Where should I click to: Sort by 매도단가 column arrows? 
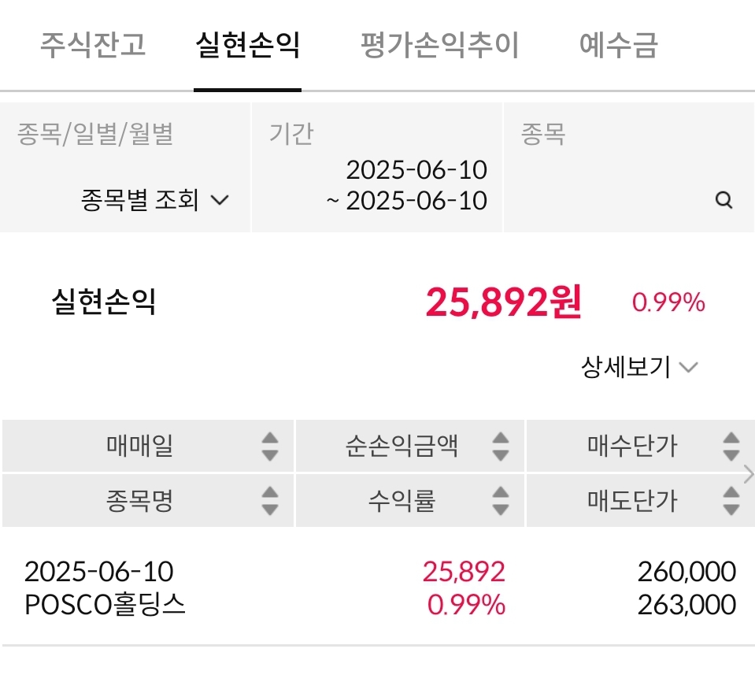(731, 500)
